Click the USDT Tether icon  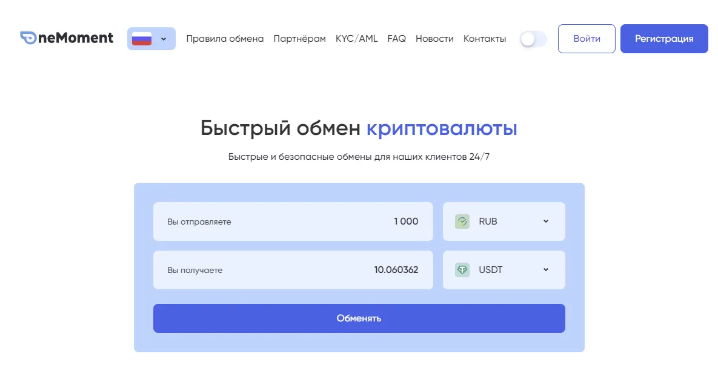(x=462, y=270)
